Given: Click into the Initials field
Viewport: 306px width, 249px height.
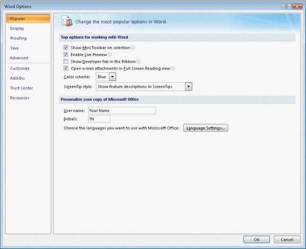Looking at the screenshot, I should (x=99, y=119).
